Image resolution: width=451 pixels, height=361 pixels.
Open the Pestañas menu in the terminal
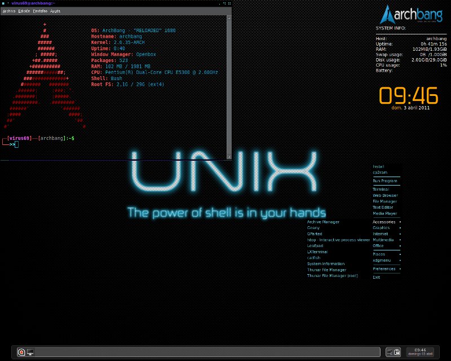click(x=40, y=11)
